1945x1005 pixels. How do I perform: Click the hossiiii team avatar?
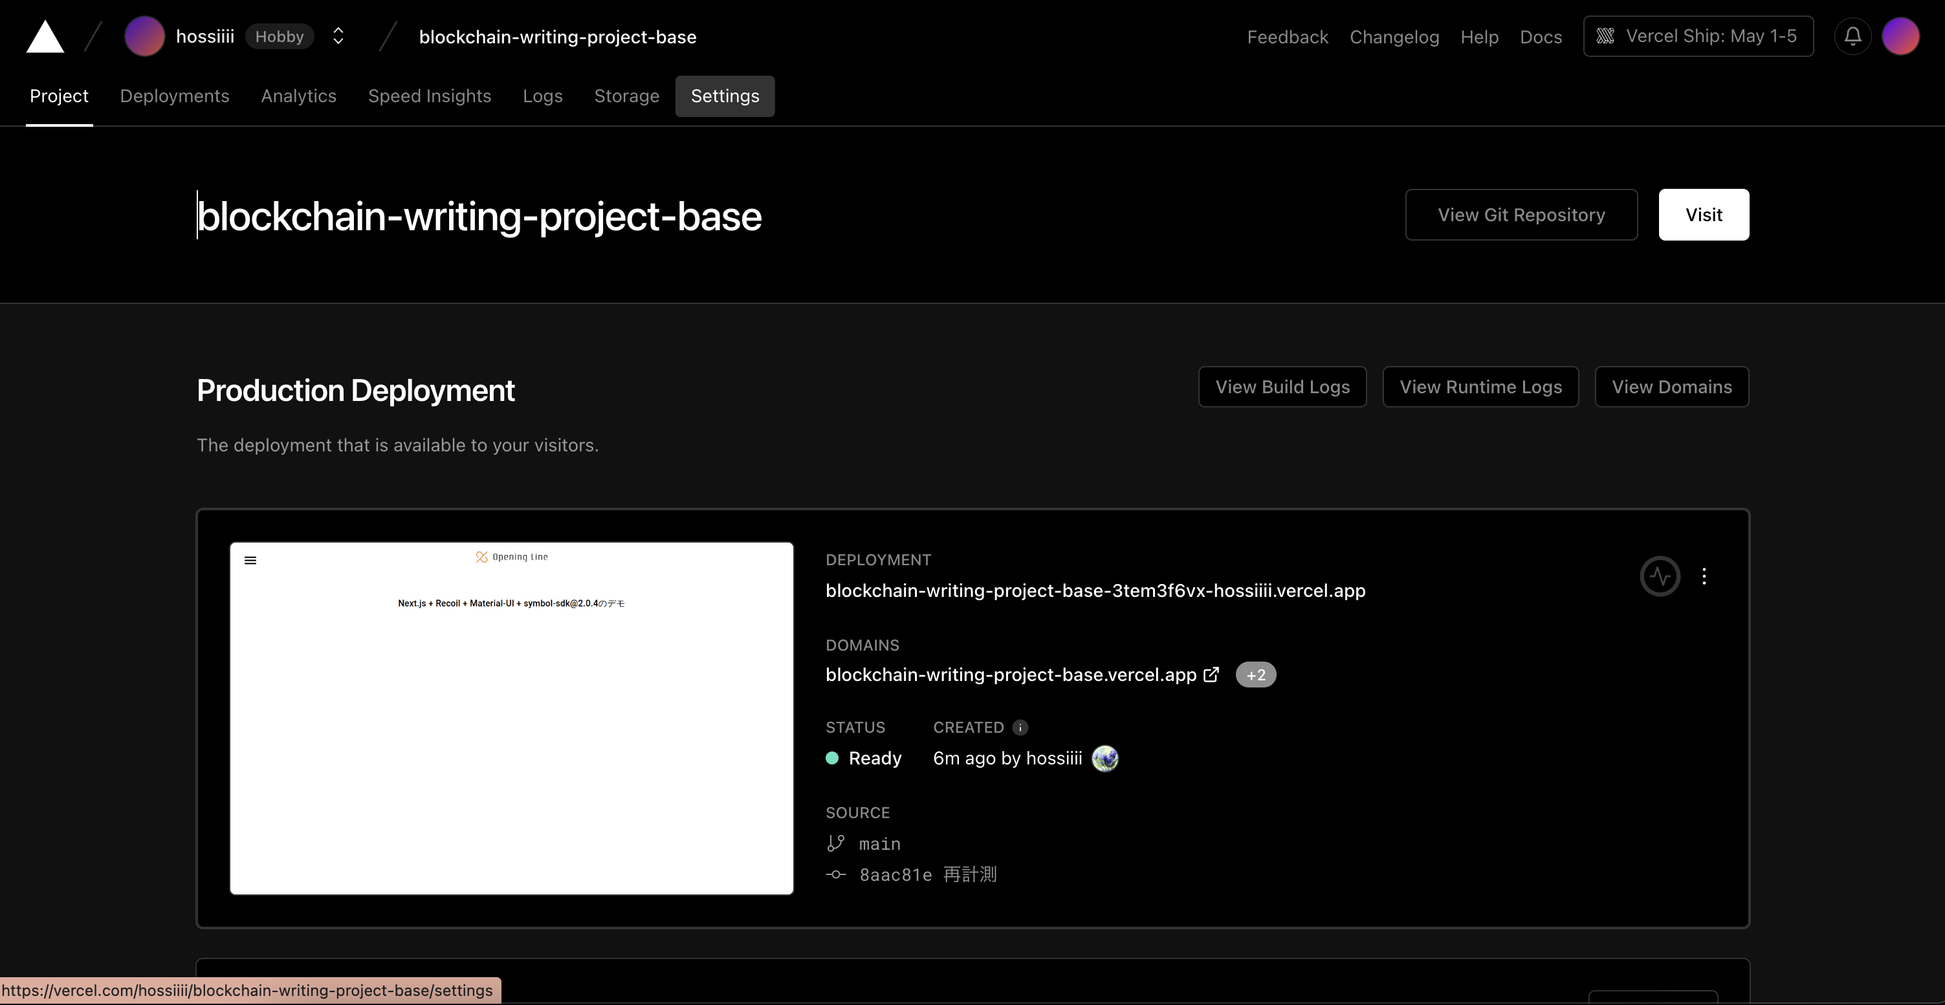click(144, 36)
